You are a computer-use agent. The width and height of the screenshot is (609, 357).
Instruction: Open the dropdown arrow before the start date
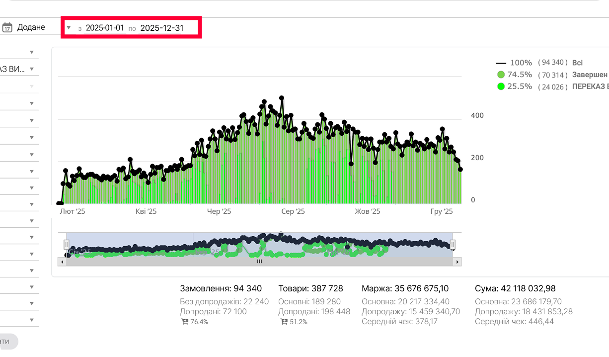[69, 28]
